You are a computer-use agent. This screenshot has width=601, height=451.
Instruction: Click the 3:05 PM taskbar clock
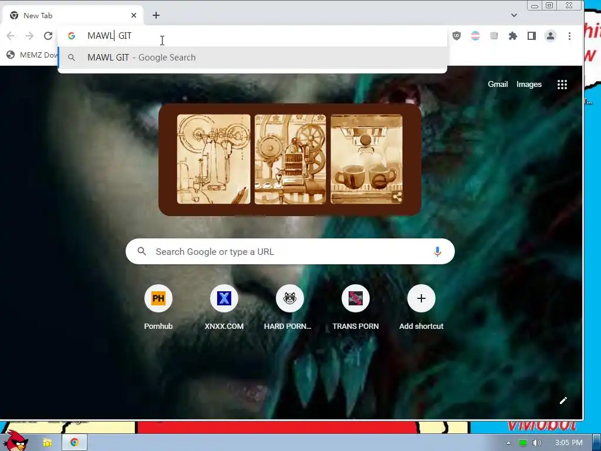point(569,443)
